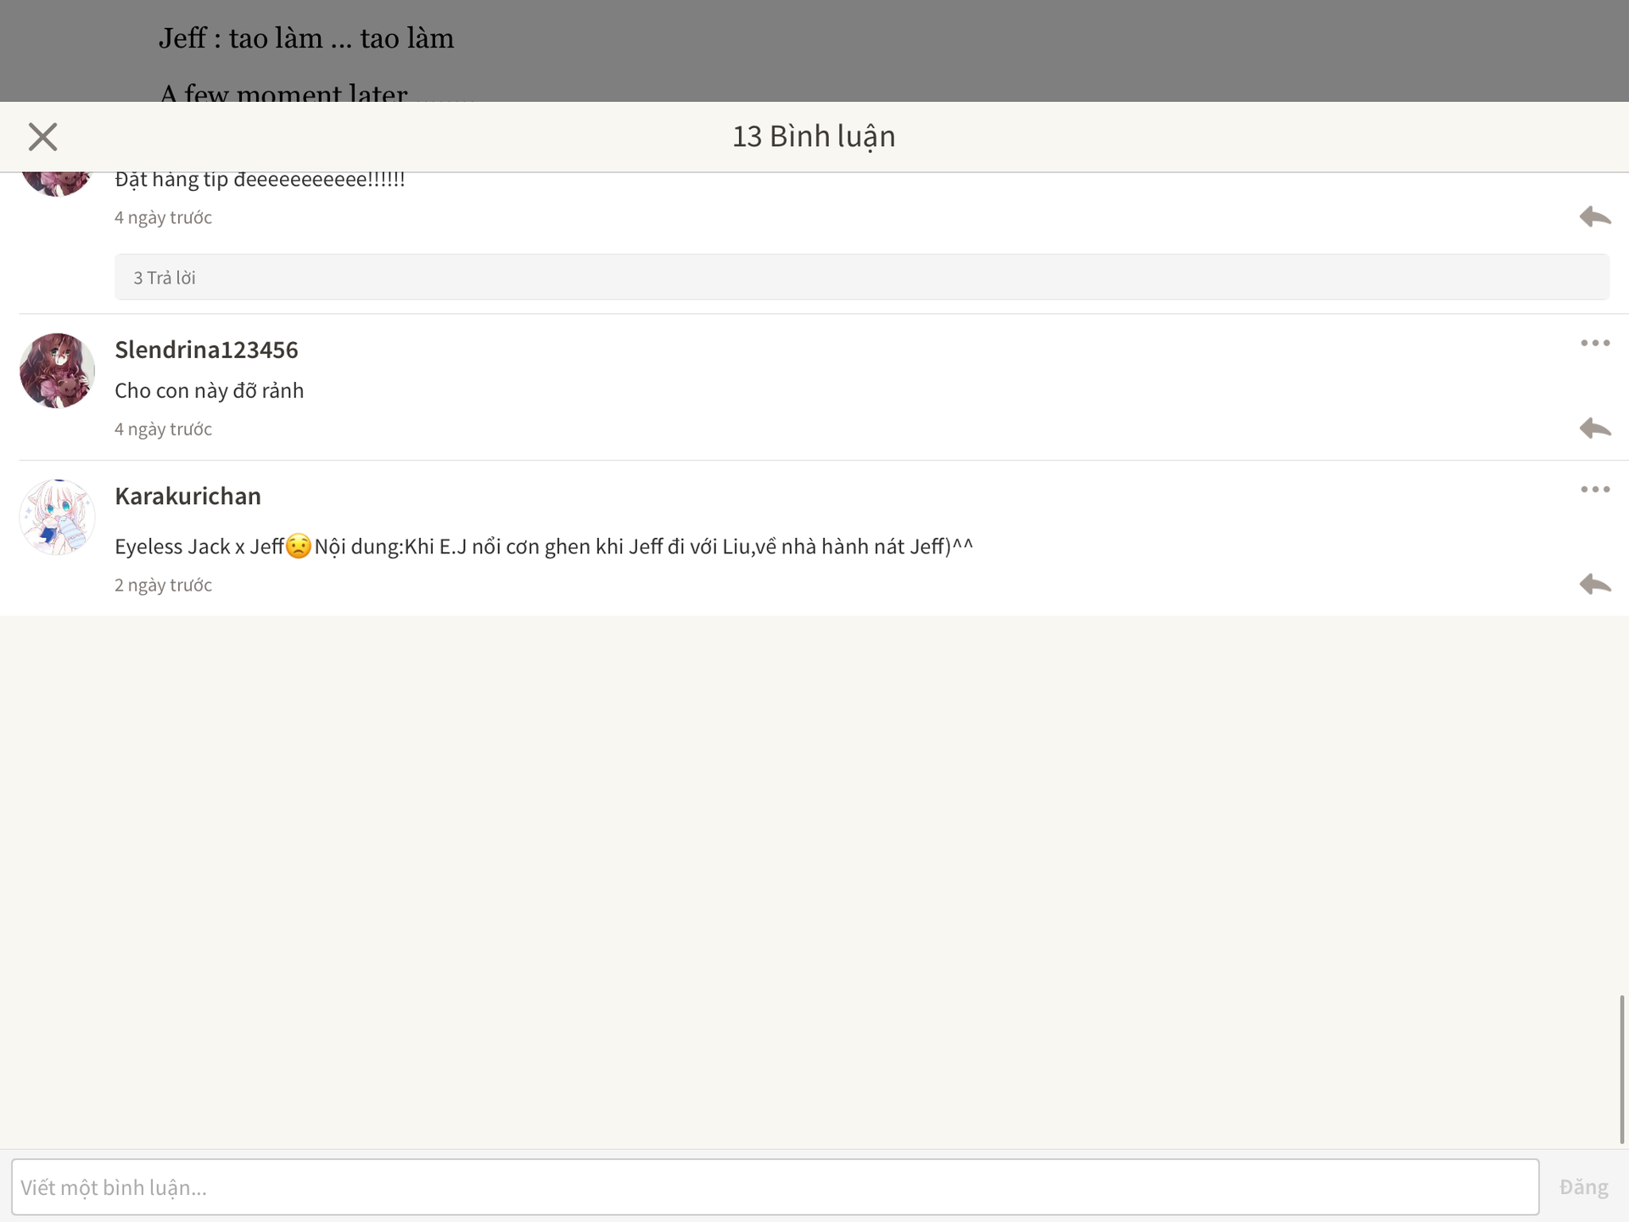Open the Slendrina123456 username link

[x=206, y=350]
